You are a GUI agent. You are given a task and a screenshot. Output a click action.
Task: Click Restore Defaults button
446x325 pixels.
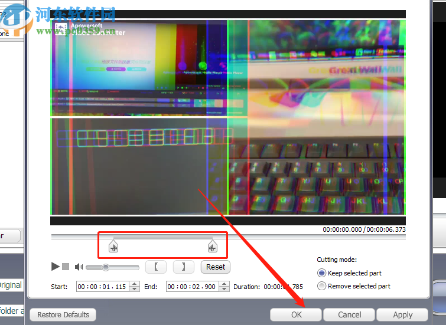click(63, 315)
